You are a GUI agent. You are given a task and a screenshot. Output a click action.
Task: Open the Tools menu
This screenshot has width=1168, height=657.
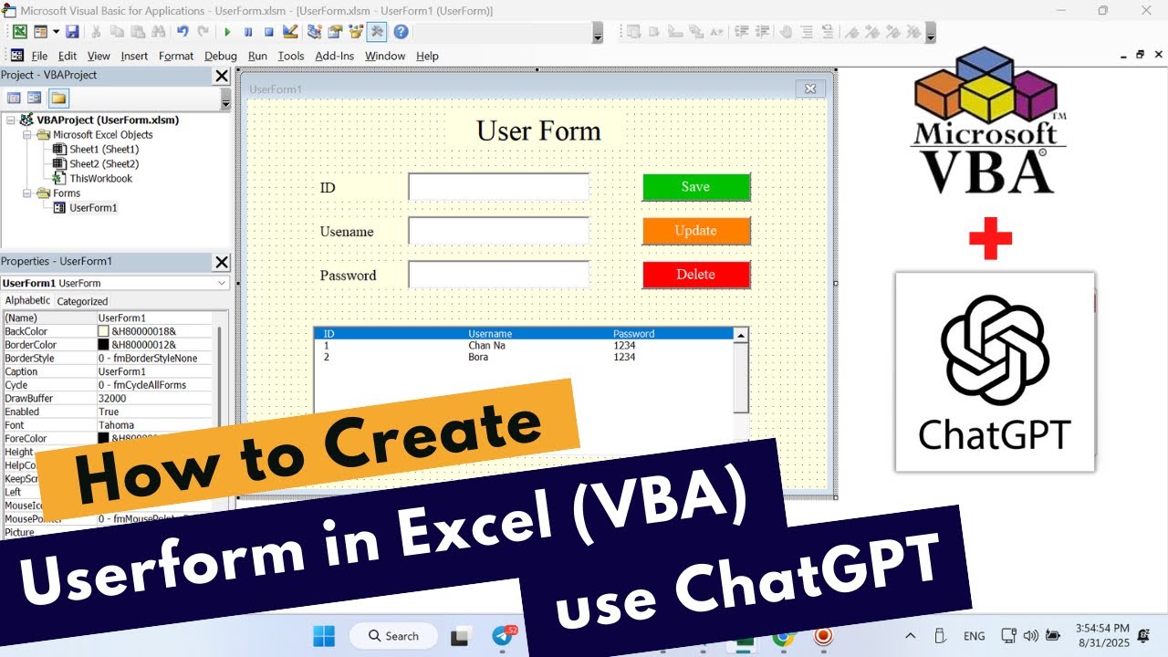[291, 56]
